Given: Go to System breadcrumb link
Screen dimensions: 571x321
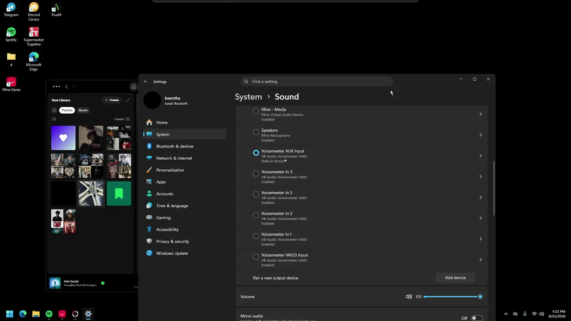Looking at the screenshot, I should tap(248, 97).
